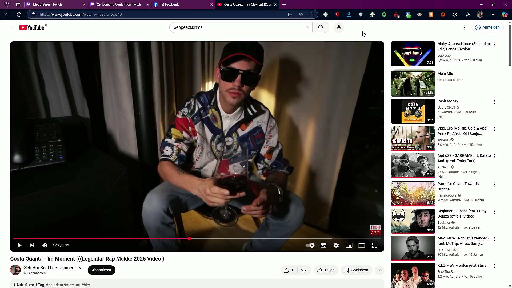
Task: Switch to theater mode view
Action: tap(362, 245)
